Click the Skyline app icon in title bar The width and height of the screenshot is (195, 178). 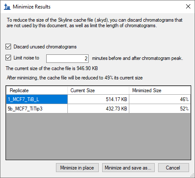[x=7, y=7]
